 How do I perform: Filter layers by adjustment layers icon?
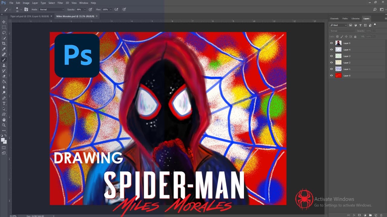(356, 25)
